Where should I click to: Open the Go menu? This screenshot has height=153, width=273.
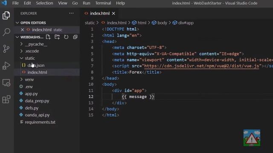75,3
